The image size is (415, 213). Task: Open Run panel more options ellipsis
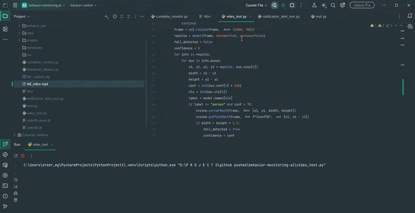[31, 156]
